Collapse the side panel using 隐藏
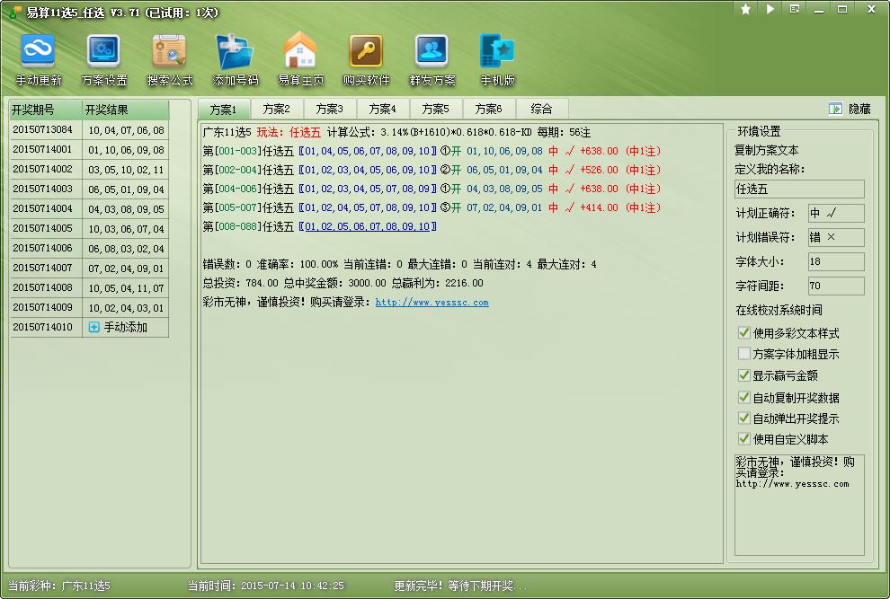This screenshot has width=890, height=599. point(850,109)
